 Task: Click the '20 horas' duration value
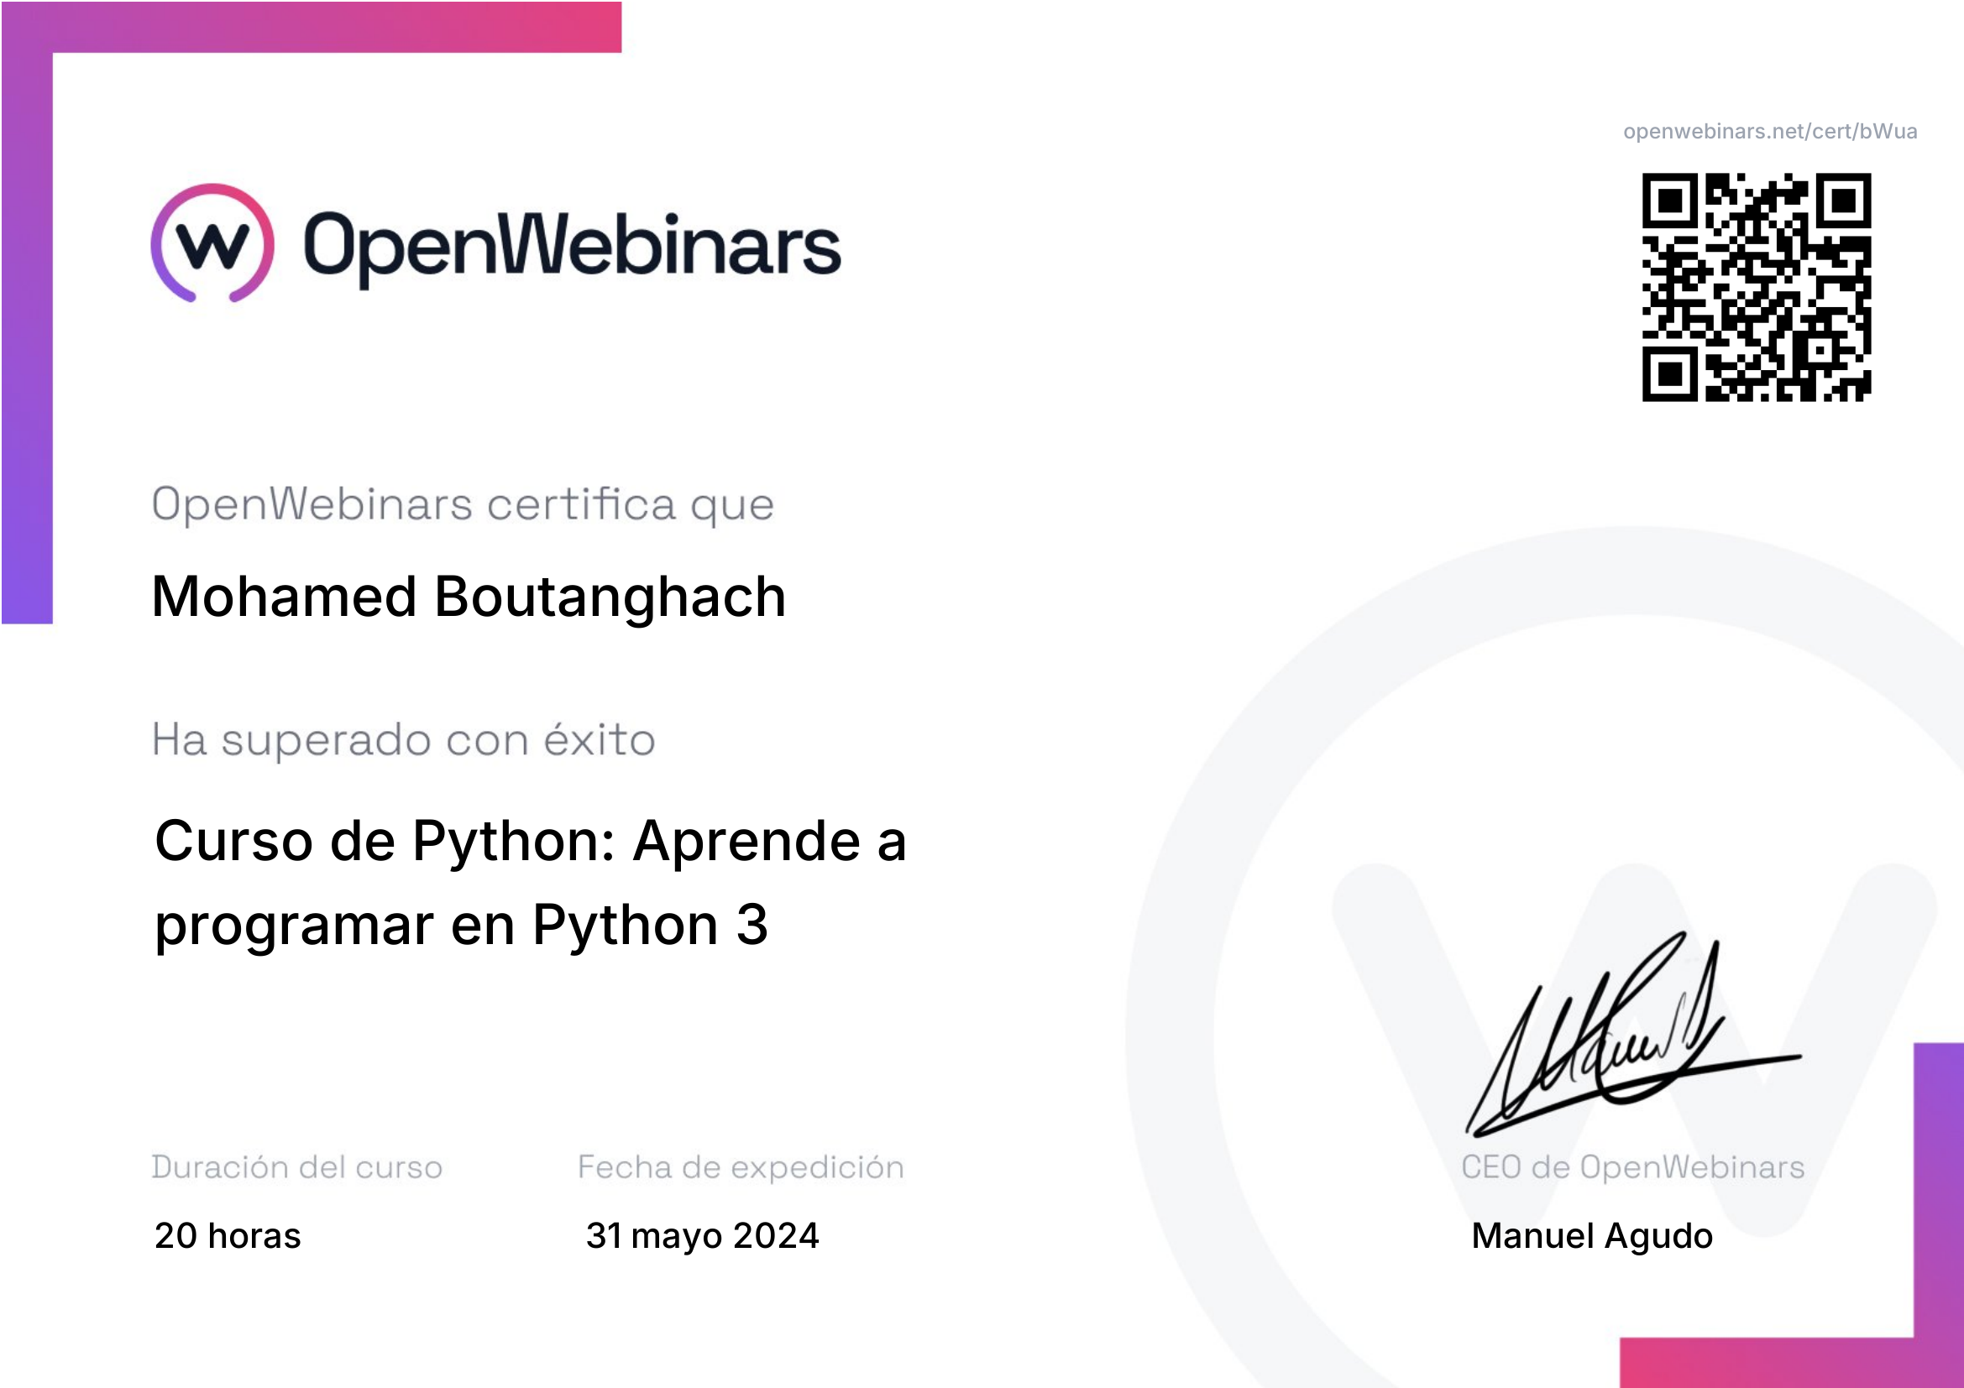(x=228, y=1236)
